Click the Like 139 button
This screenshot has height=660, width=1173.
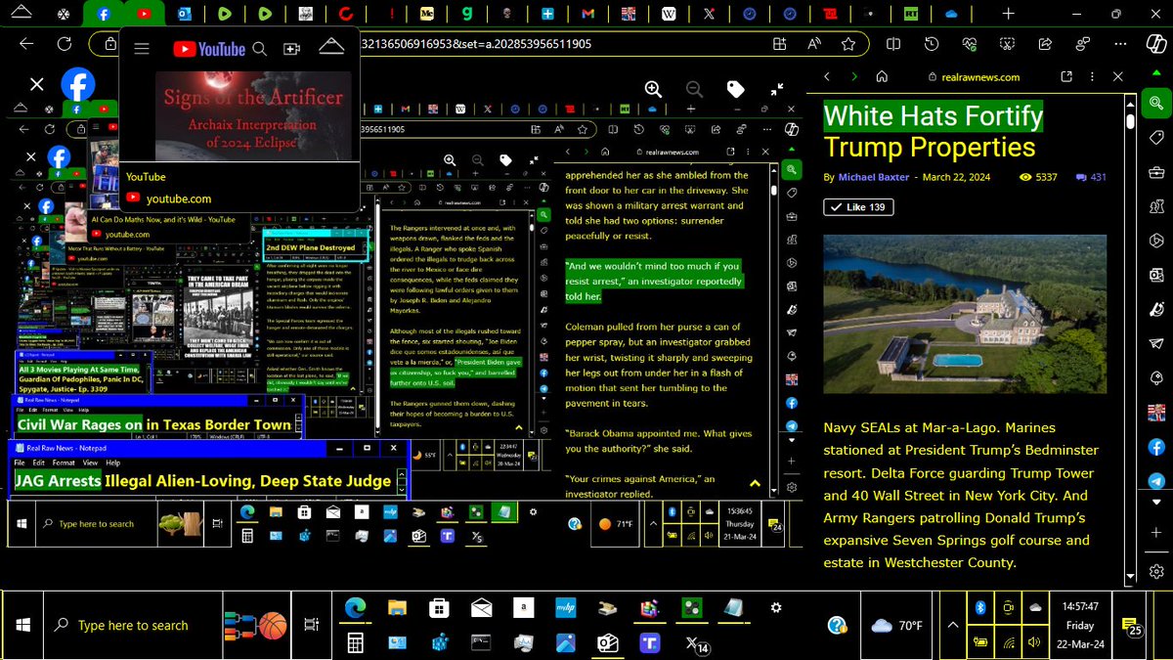858,206
